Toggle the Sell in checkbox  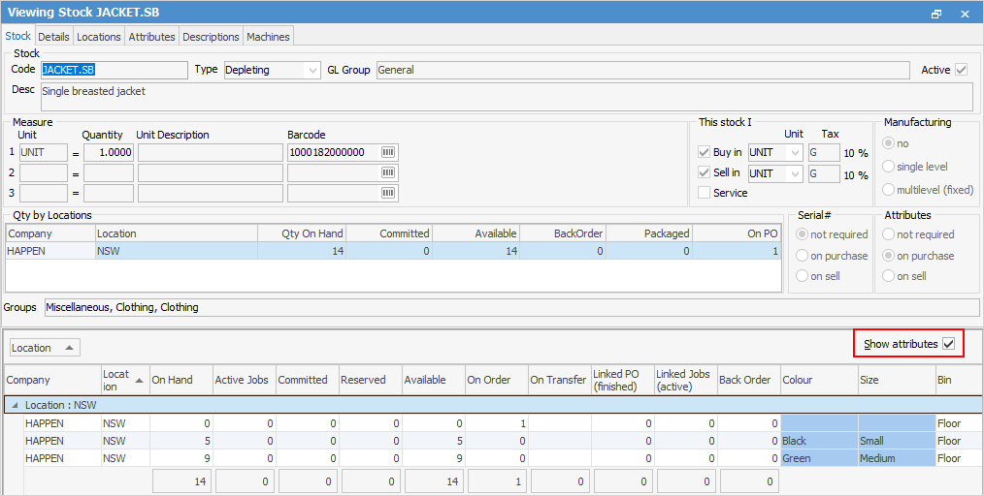point(705,172)
